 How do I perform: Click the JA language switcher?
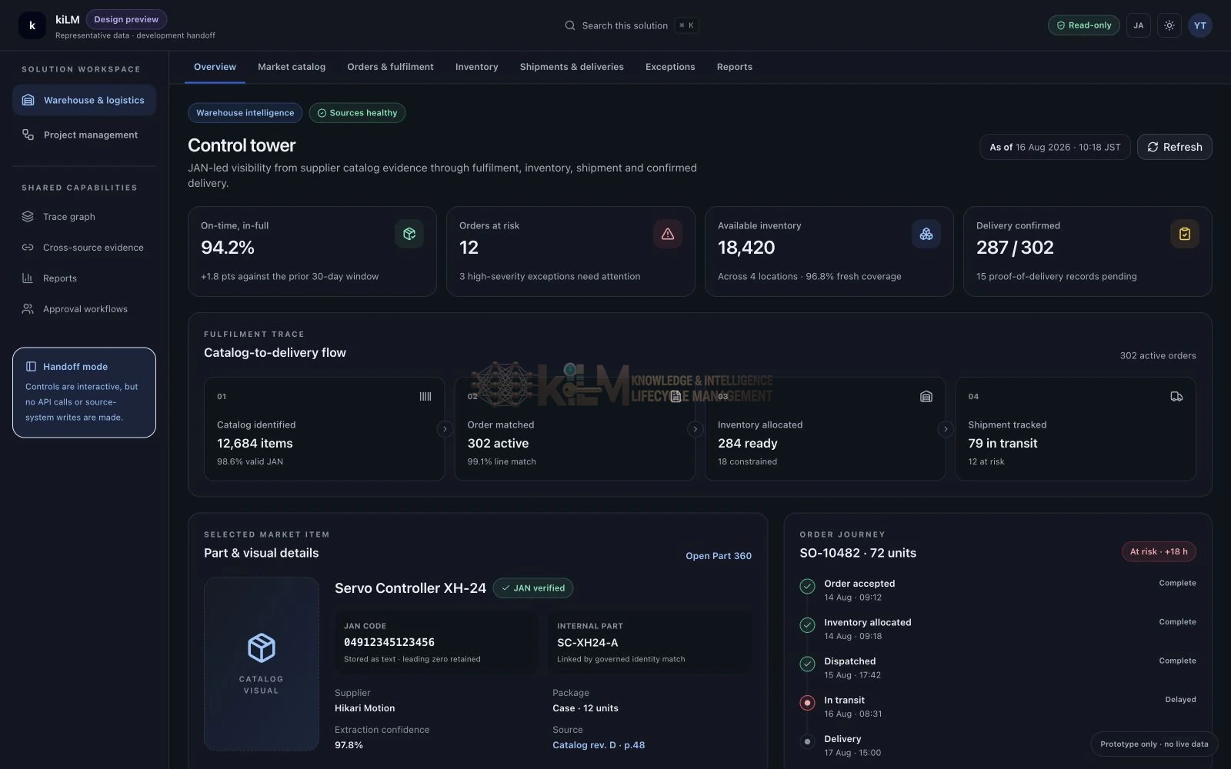[1138, 25]
